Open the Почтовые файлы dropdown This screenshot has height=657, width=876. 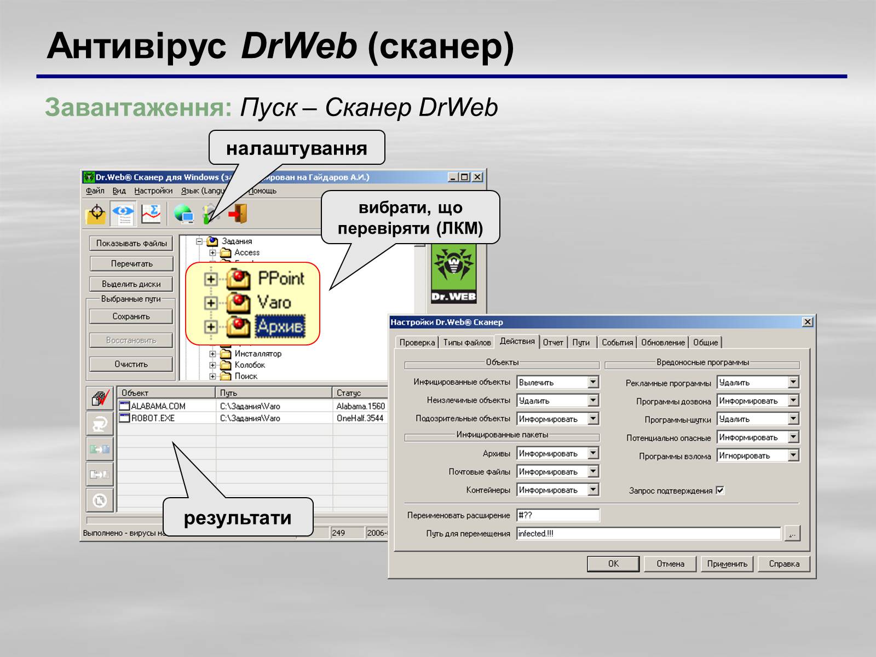[593, 471]
